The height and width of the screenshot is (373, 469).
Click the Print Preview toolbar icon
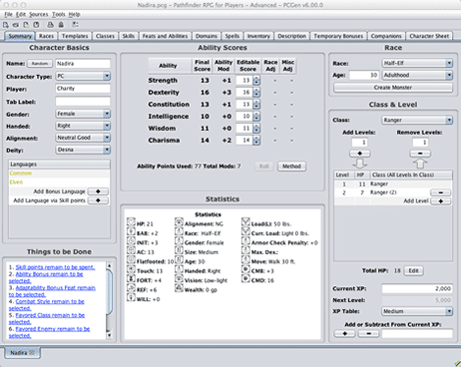pyautogui.click(x=50, y=25)
